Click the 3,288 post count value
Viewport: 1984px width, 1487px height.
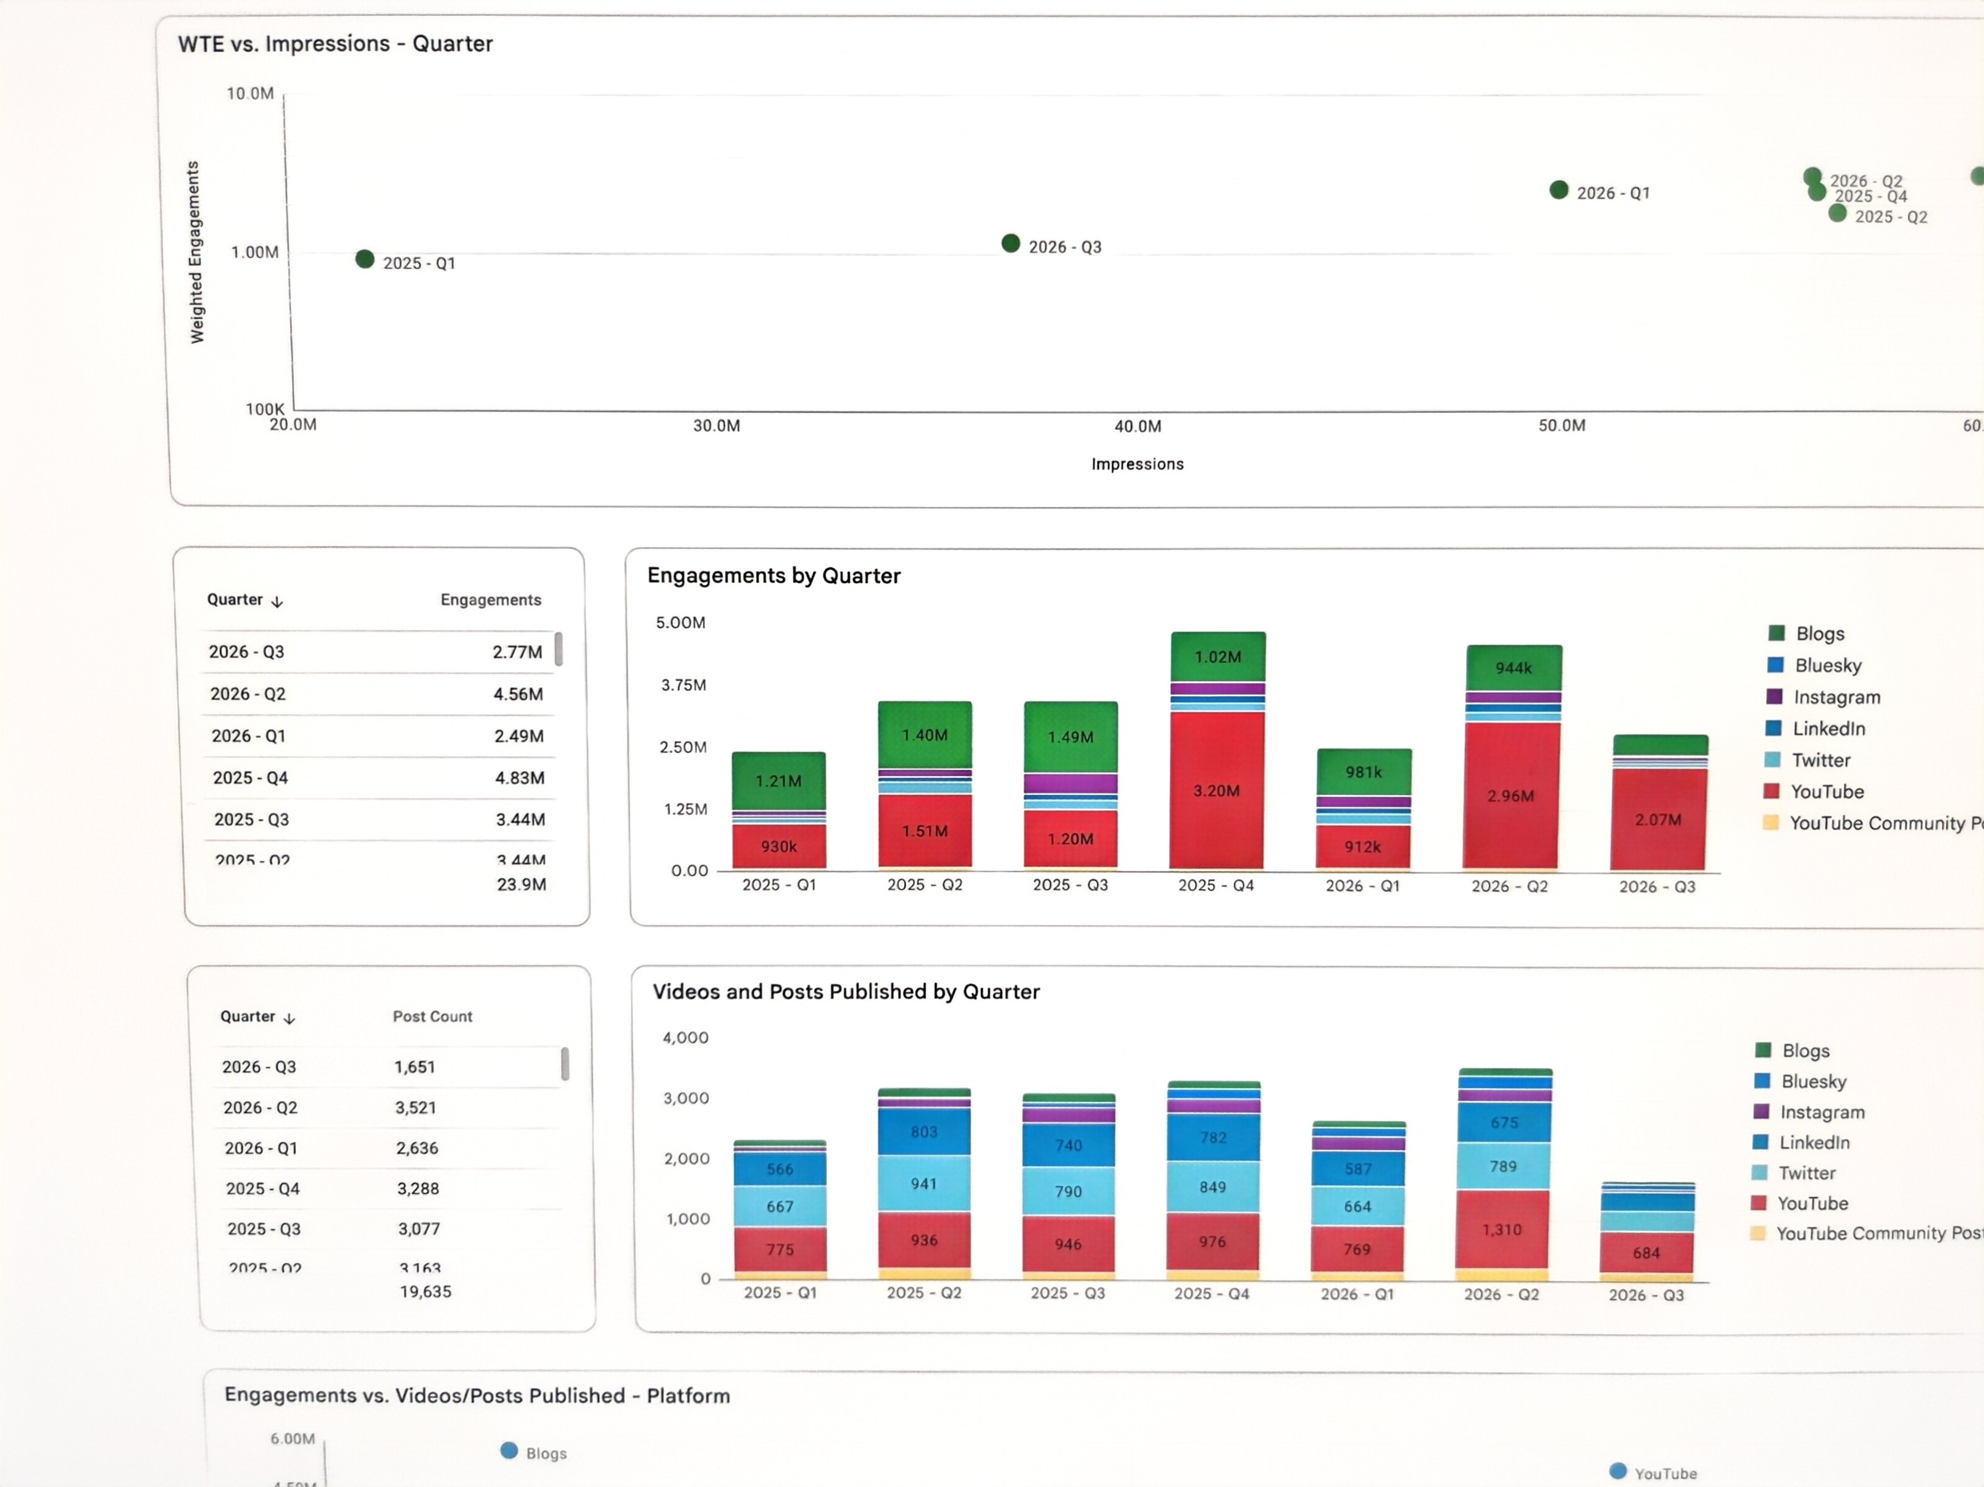pos(418,1188)
